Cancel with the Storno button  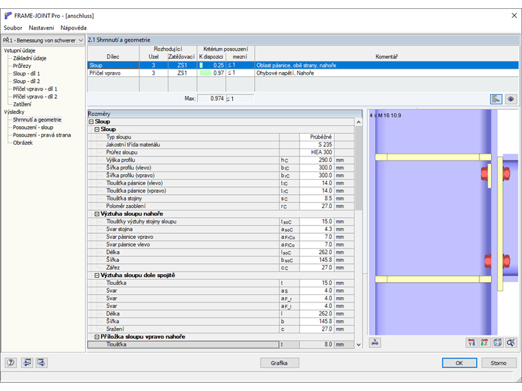pos(498,363)
